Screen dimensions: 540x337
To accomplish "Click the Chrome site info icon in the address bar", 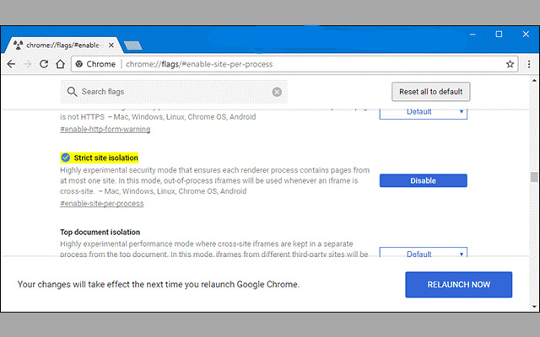I will (78, 64).
